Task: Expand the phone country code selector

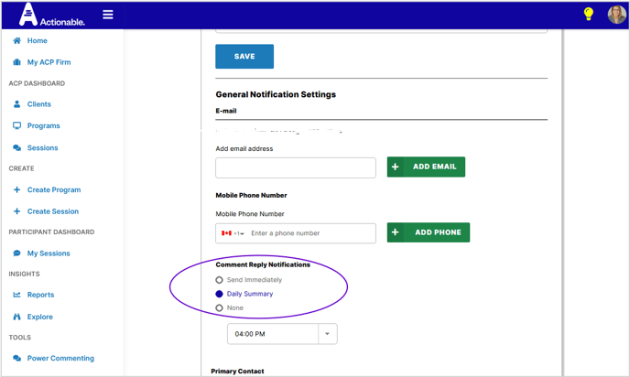Action: pos(233,233)
